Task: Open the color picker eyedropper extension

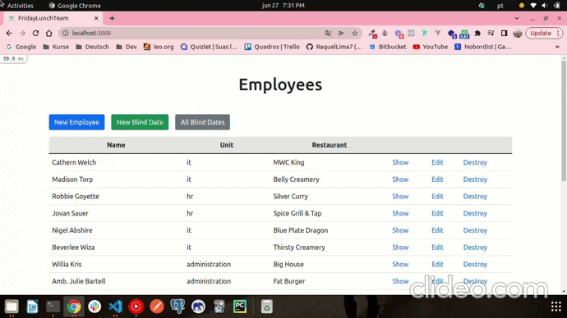Action: coord(372,34)
